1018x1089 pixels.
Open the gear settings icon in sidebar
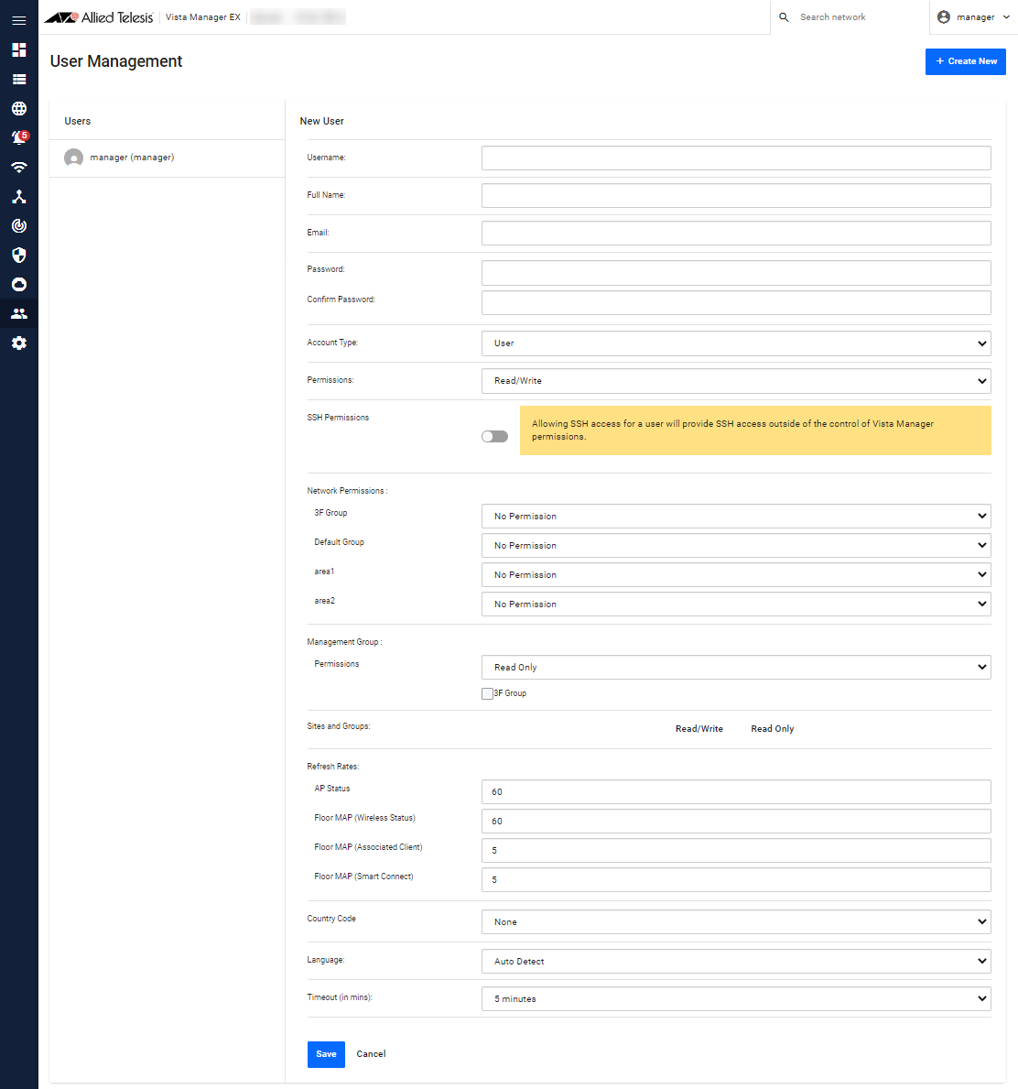coord(18,343)
